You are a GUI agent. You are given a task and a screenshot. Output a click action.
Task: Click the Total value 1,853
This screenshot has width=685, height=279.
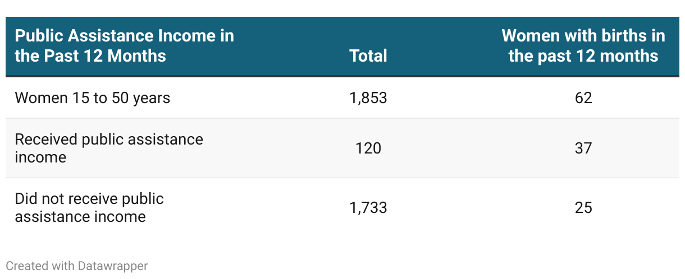(368, 98)
